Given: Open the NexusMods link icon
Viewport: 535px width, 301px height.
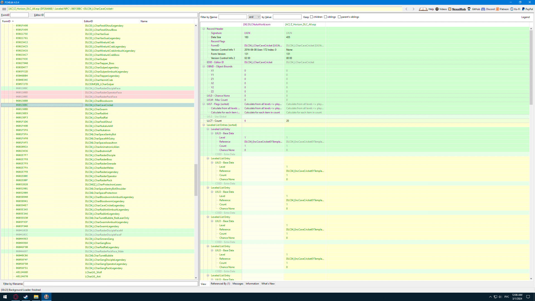Looking at the screenshot, I should pyautogui.click(x=450, y=9).
